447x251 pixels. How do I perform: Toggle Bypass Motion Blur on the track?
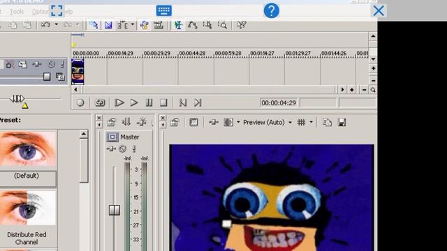(9, 64)
